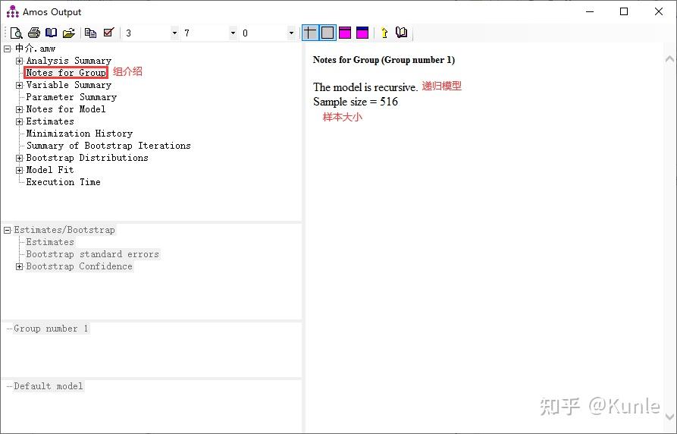Collapse the 中介.amw root node
Viewport: 677px width, 434px height.
point(7,49)
